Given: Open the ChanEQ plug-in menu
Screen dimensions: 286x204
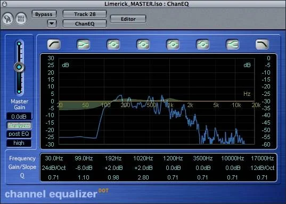Looking at the screenshot, I should point(85,24).
